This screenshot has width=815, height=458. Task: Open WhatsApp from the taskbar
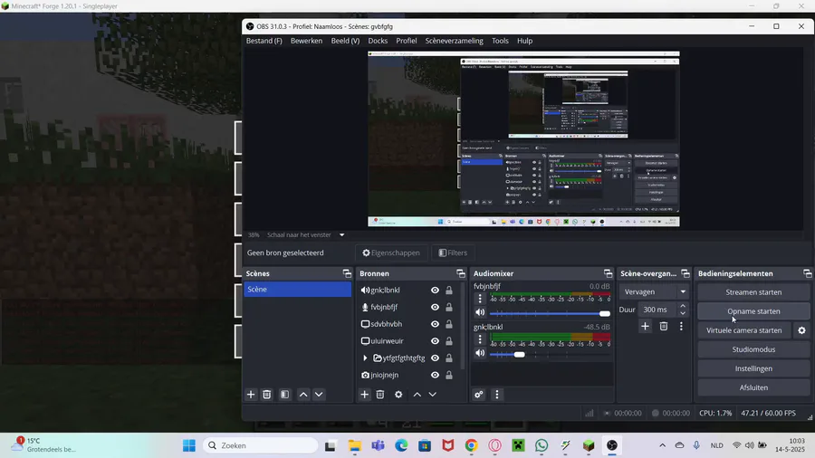542,445
